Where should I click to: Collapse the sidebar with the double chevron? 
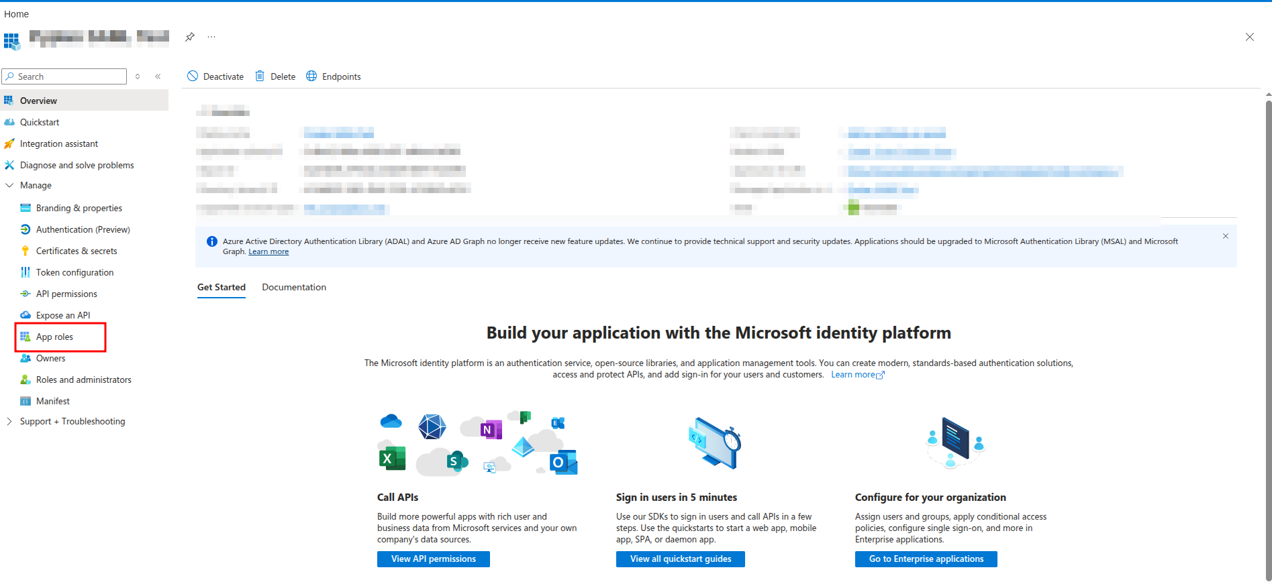[x=158, y=76]
